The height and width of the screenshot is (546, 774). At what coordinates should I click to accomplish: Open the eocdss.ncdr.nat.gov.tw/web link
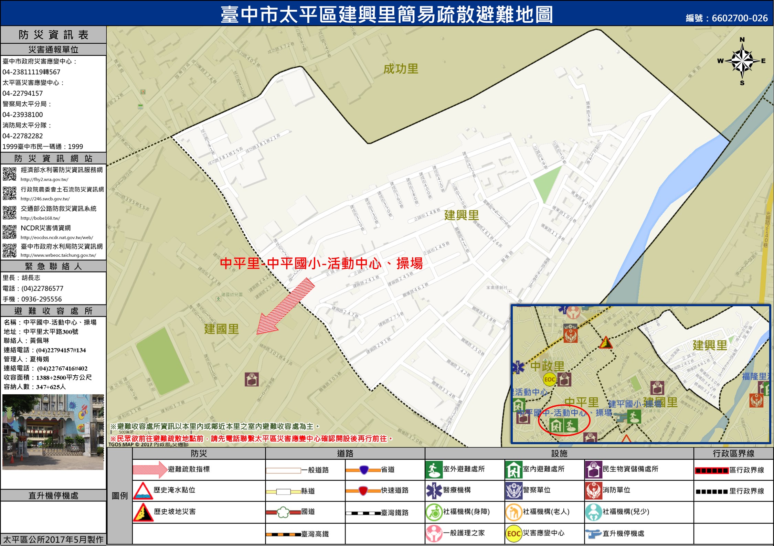pos(56,237)
